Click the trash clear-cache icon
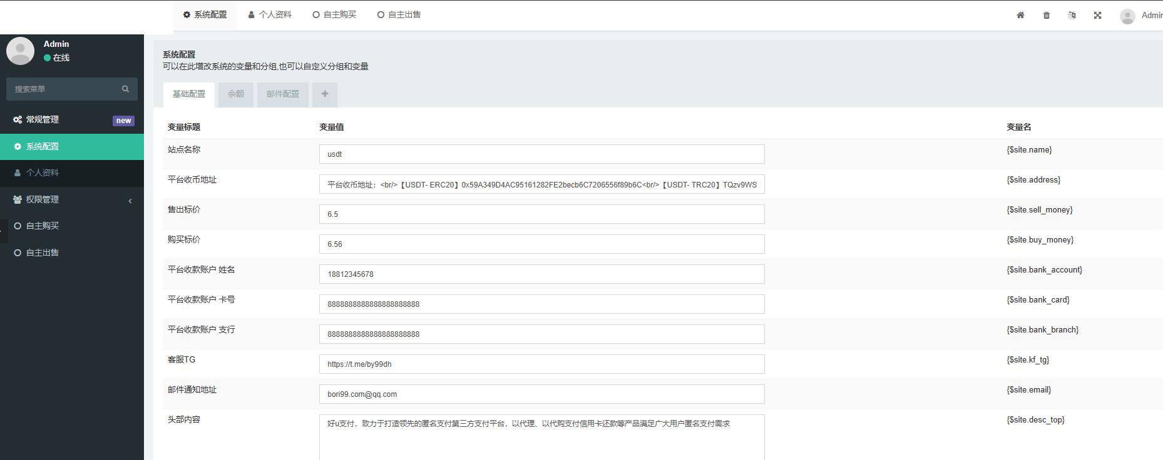The height and width of the screenshot is (460, 1163). (x=1047, y=16)
